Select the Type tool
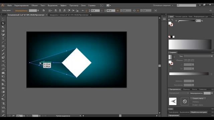The image size is (214, 120). [x=3, y=39]
